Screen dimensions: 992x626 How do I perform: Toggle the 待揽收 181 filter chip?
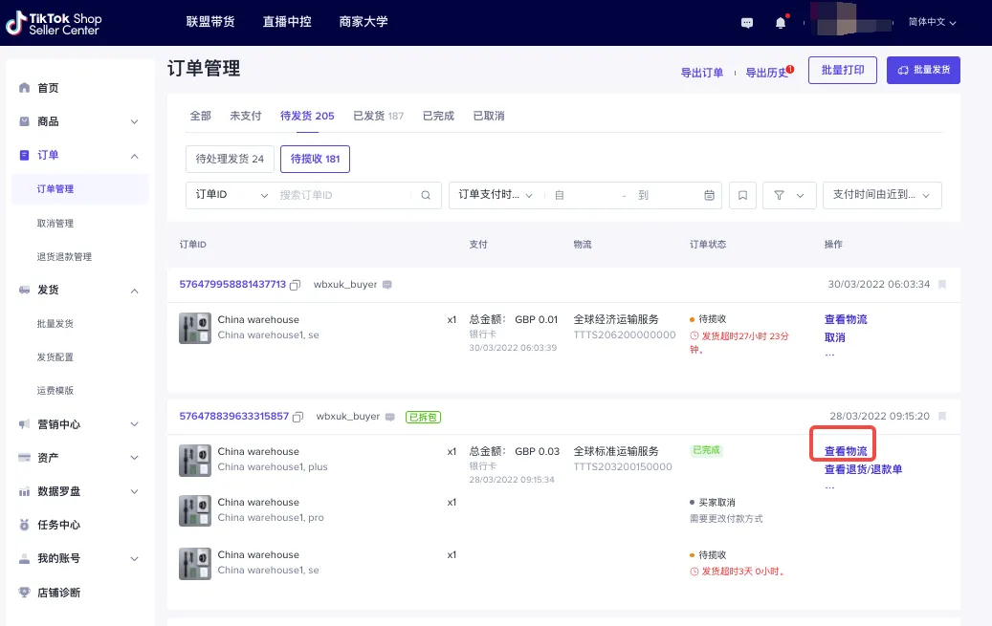point(316,159)
